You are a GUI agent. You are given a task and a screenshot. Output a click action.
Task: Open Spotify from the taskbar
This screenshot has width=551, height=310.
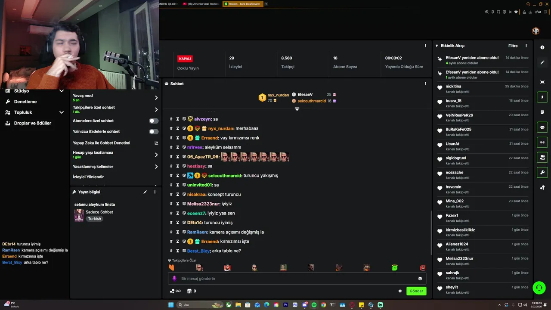click(x=314, y=305)
